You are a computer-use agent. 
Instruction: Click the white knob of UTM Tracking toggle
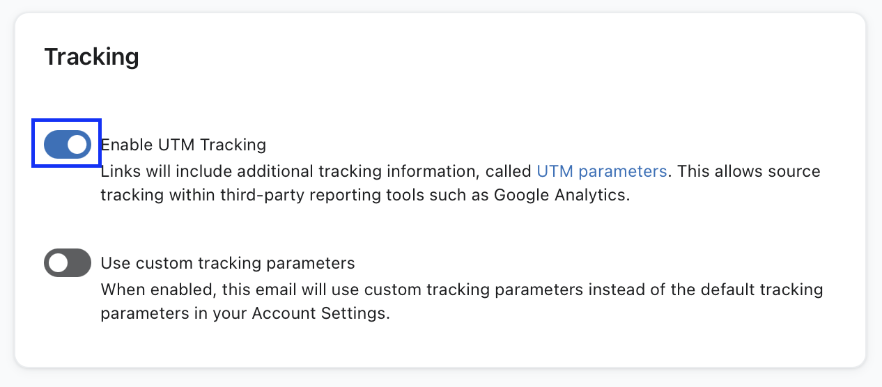point(78,144)
